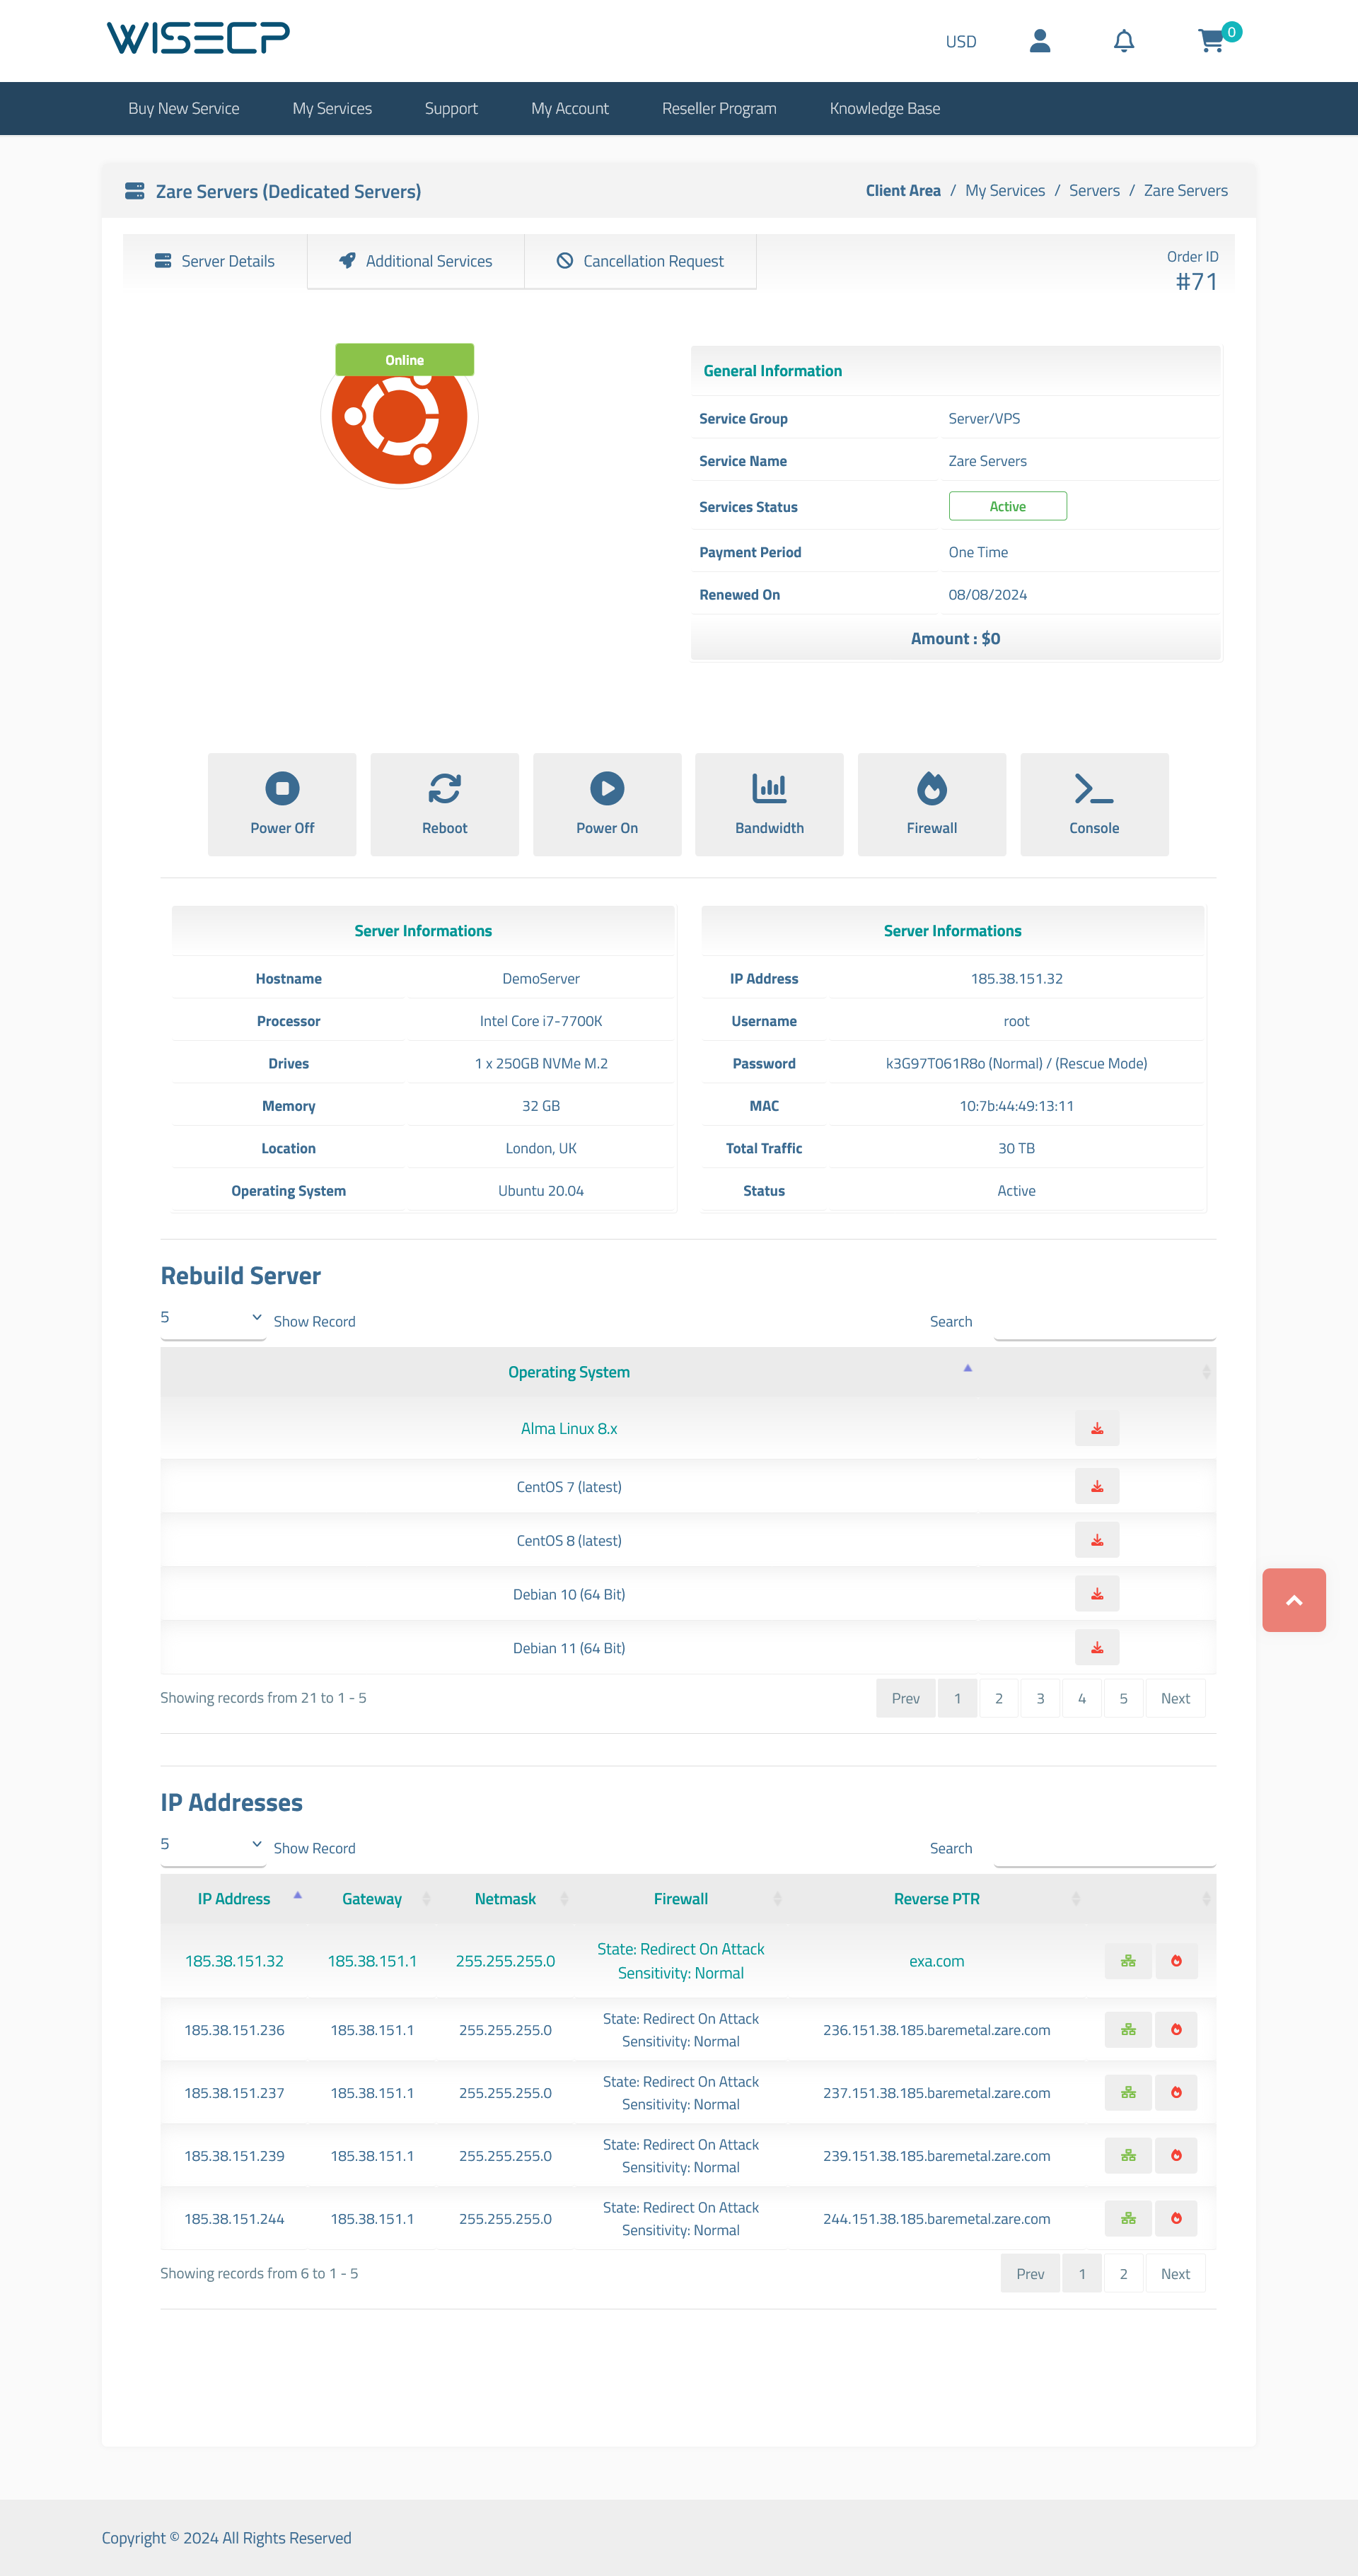Sort Rebuild Server by Operating System column

(x=569, y=1372)
